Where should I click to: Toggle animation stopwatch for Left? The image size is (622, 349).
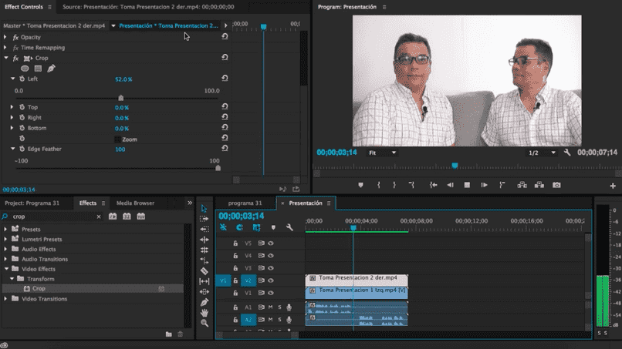22,79
